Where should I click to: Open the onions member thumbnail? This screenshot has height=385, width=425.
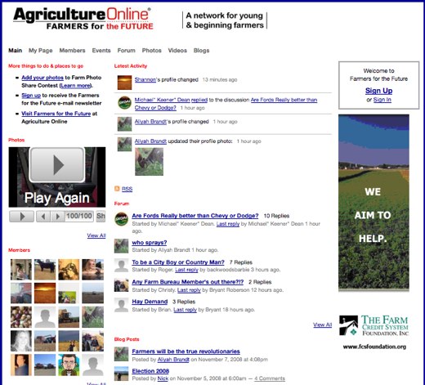(21, 317)
